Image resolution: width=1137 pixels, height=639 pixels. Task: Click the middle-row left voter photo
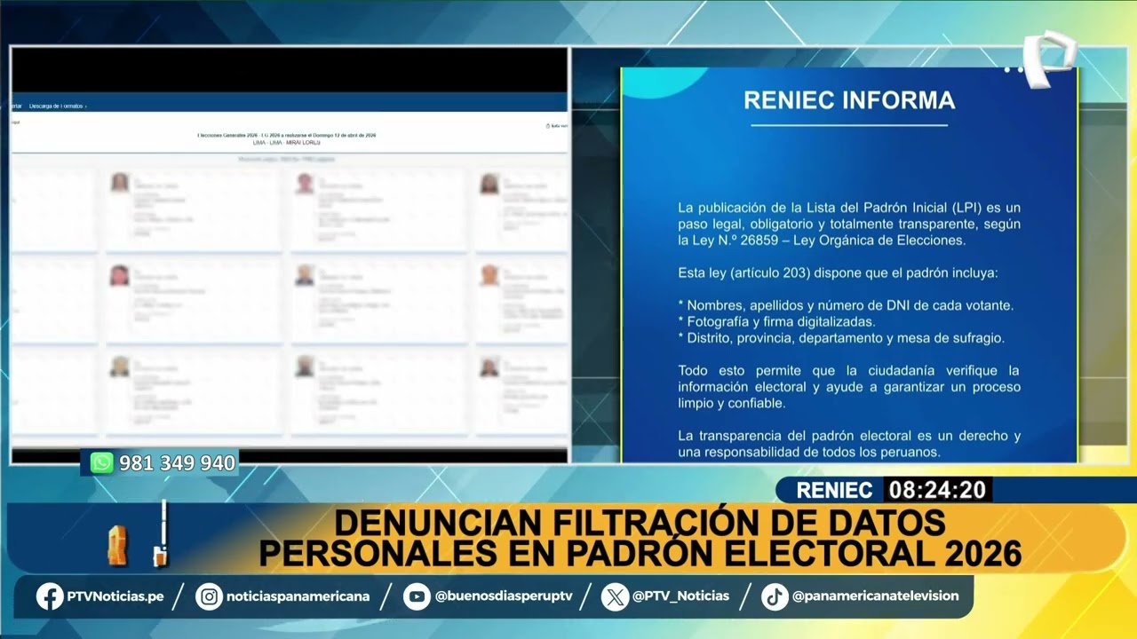(x=119, y=275)
